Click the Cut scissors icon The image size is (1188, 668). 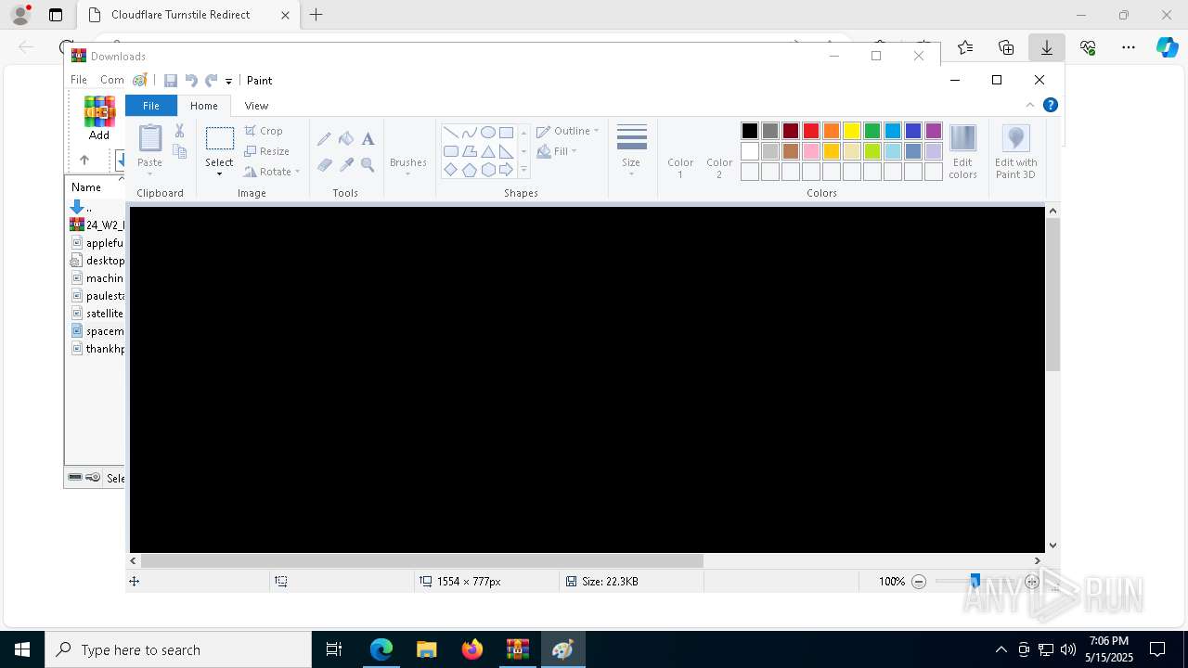tap(180, 131)
